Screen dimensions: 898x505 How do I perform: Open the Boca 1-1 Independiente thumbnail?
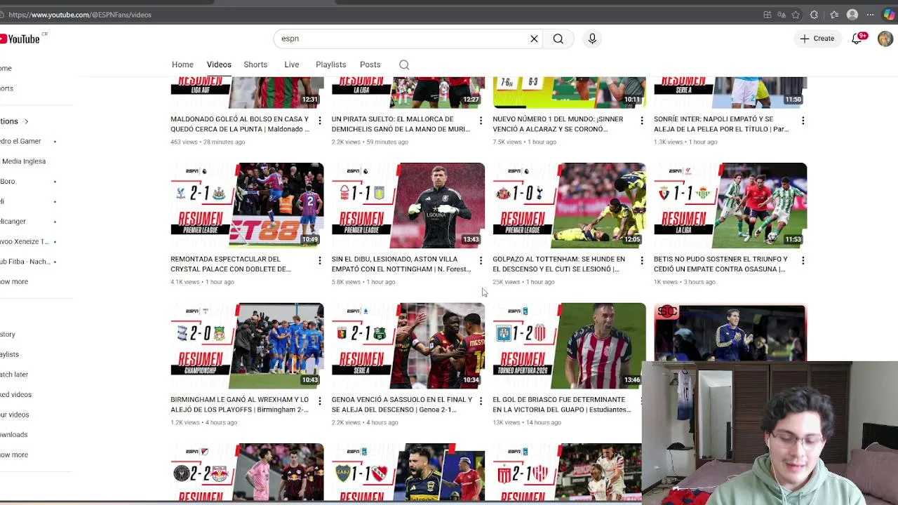pos(408,471)
